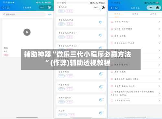
Task: Tap book icon beside 自动化-理工类
Action: point(112,22)
